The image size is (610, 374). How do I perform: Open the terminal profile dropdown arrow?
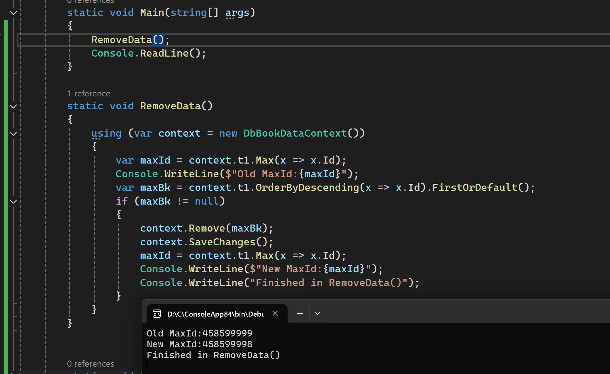(x=317, y=314)
